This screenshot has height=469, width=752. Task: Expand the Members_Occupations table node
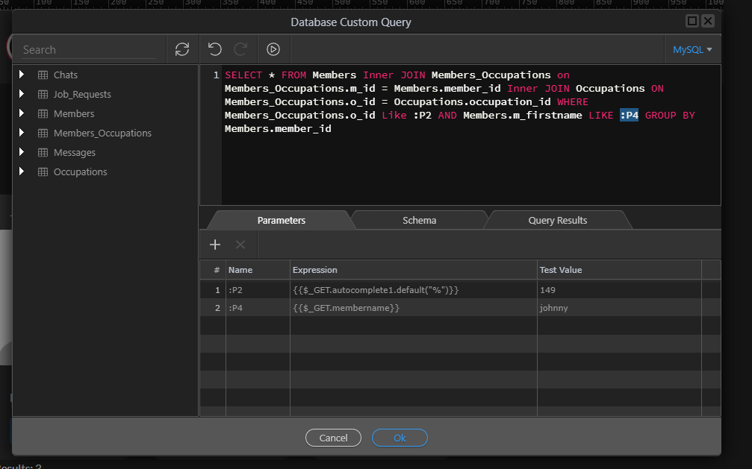[x=22, y=133]
